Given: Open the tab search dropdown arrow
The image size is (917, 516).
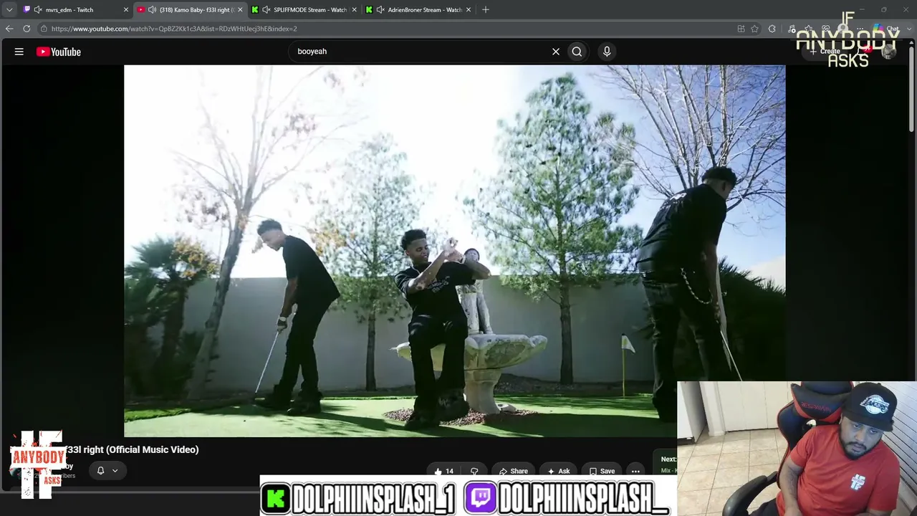Looking at the screenshot, I should pos(9,10).
